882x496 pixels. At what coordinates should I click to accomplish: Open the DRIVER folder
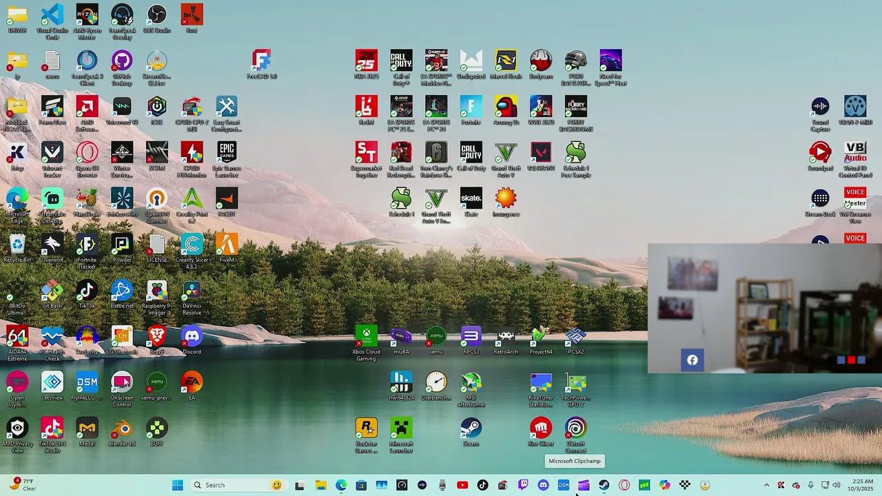pyautogui.click(x=17, y=19)
